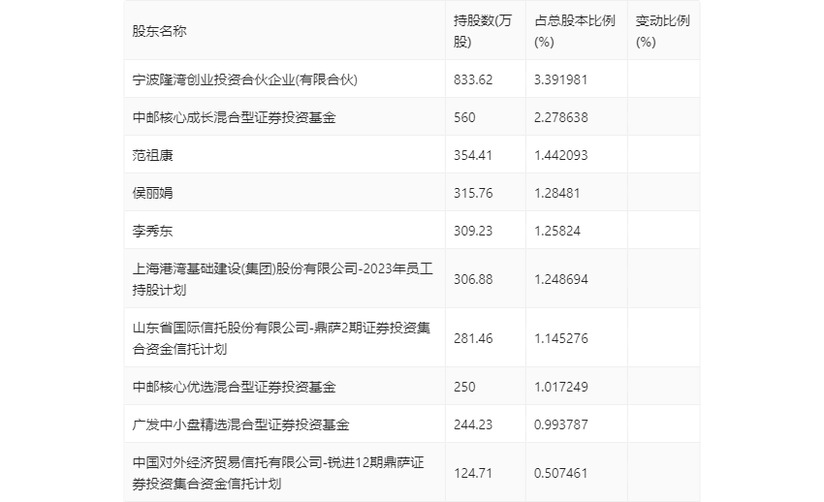The image size is (824, 502).
Task: Select shareholder 李秀东
Action: click(x=152, y=231)
